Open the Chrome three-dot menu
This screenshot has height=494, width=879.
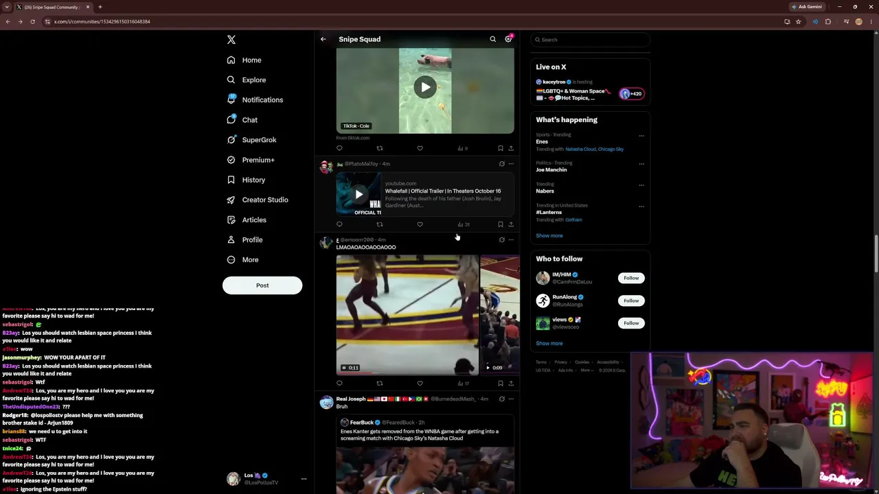point(871,21)
